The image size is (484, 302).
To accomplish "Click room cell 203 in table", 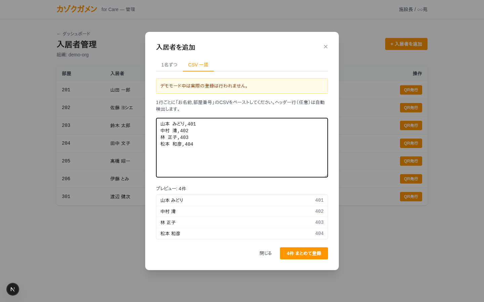I will pos(66,125).
